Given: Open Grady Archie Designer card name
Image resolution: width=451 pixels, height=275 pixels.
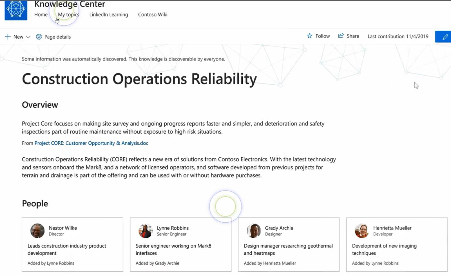Looking at the screenshot, I should pos(279,228).
